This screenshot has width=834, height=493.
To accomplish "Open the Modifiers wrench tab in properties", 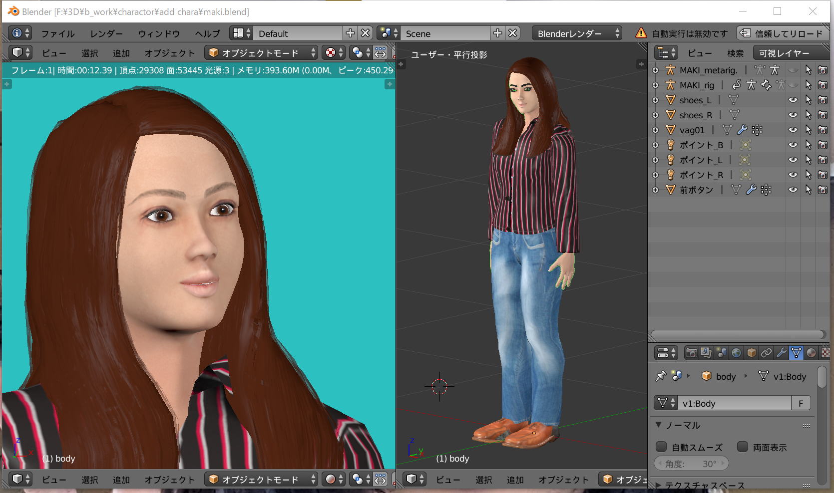I will 781,353.
